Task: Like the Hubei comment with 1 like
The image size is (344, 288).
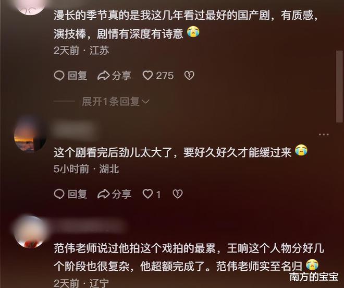Action: coord(148,194)
